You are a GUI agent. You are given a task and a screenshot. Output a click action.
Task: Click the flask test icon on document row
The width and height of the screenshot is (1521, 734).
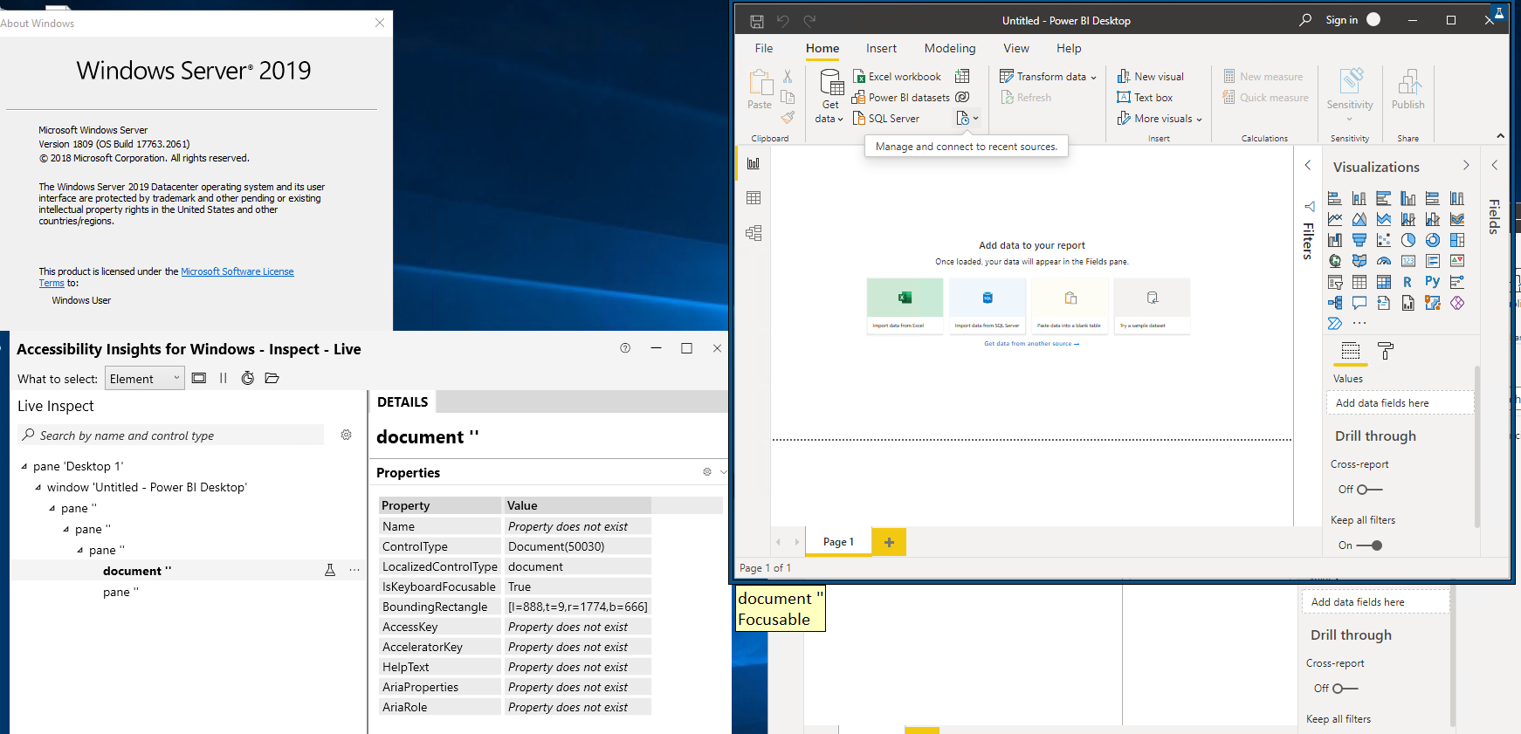click(330, 570)
